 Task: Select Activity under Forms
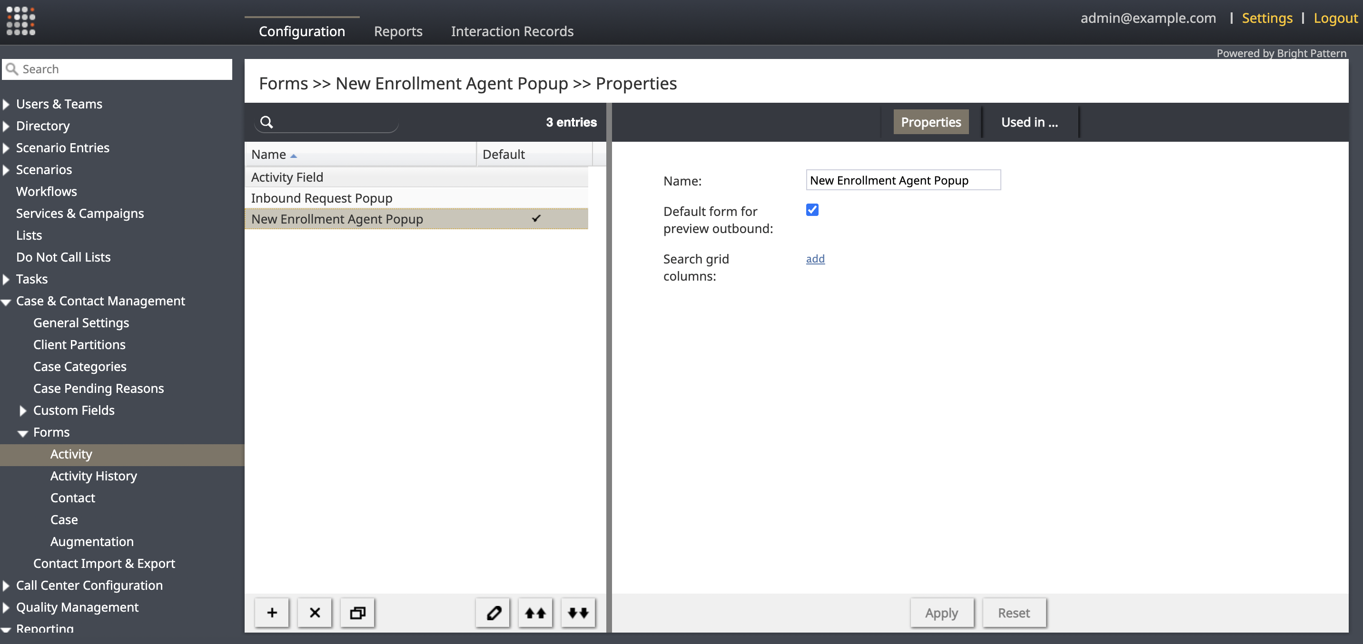(x=122, y=455)
